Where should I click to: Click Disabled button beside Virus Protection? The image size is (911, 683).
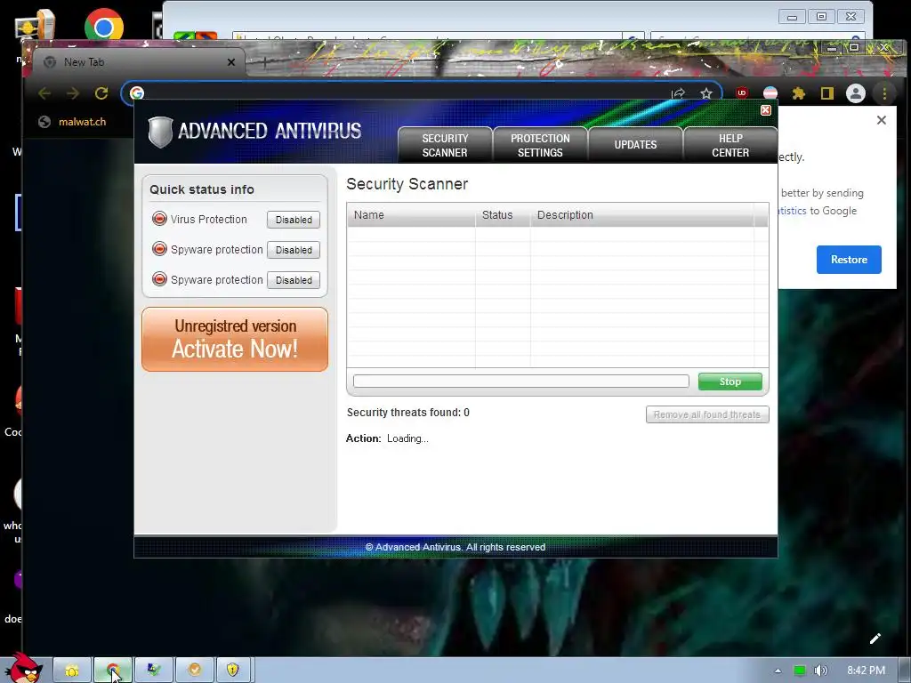click(294, 220)
